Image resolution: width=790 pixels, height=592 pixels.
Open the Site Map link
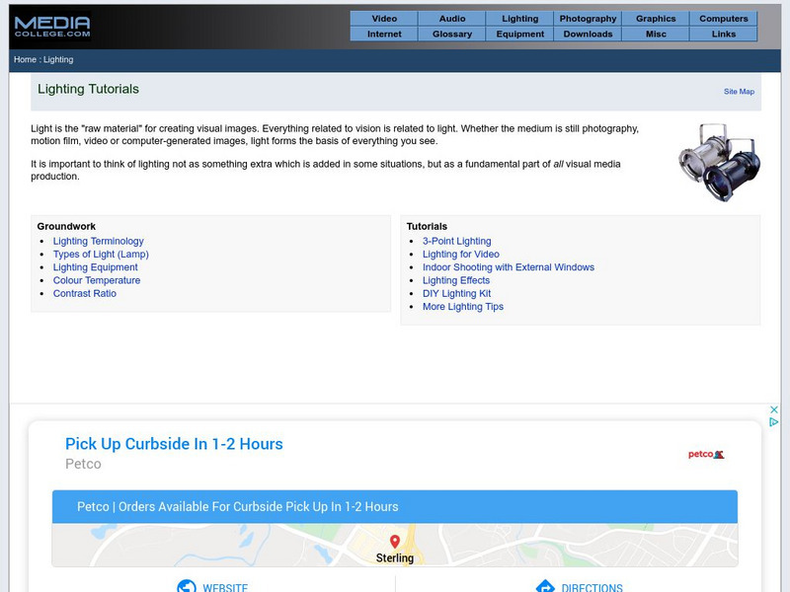coord(739,92)
